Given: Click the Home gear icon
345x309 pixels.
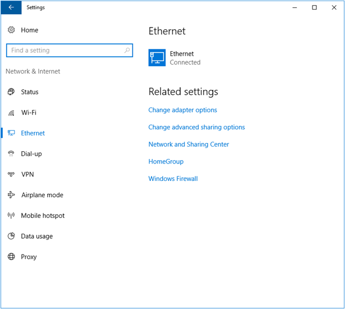Looking at the screenshot, I should (11, 30).
